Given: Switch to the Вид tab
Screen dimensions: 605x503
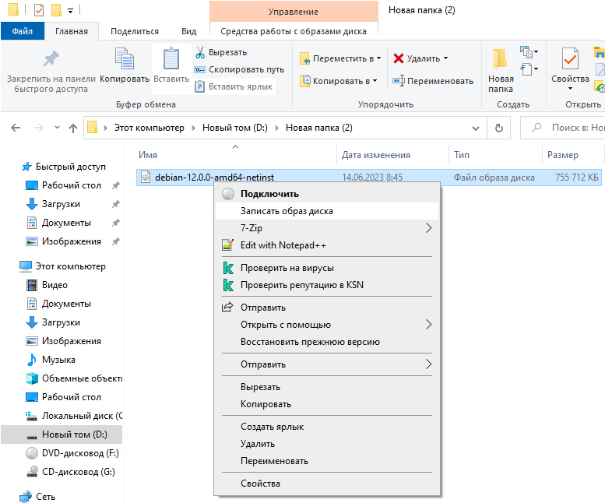Looking at the screenshot, I should tap(188, 31).
